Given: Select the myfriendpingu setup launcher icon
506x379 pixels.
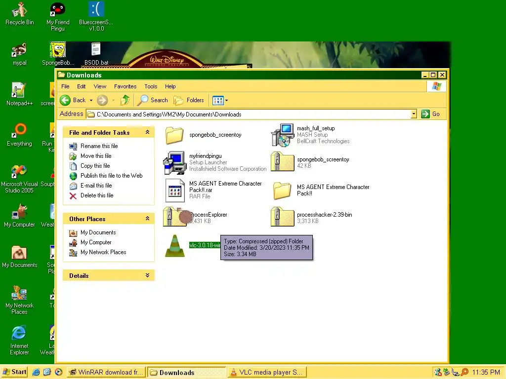Looking at the screenshot, I should click(174, 162).
